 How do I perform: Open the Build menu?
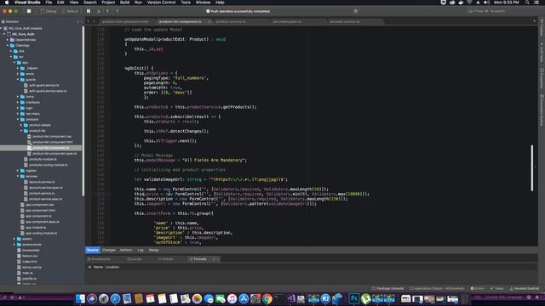pos(124,3)
